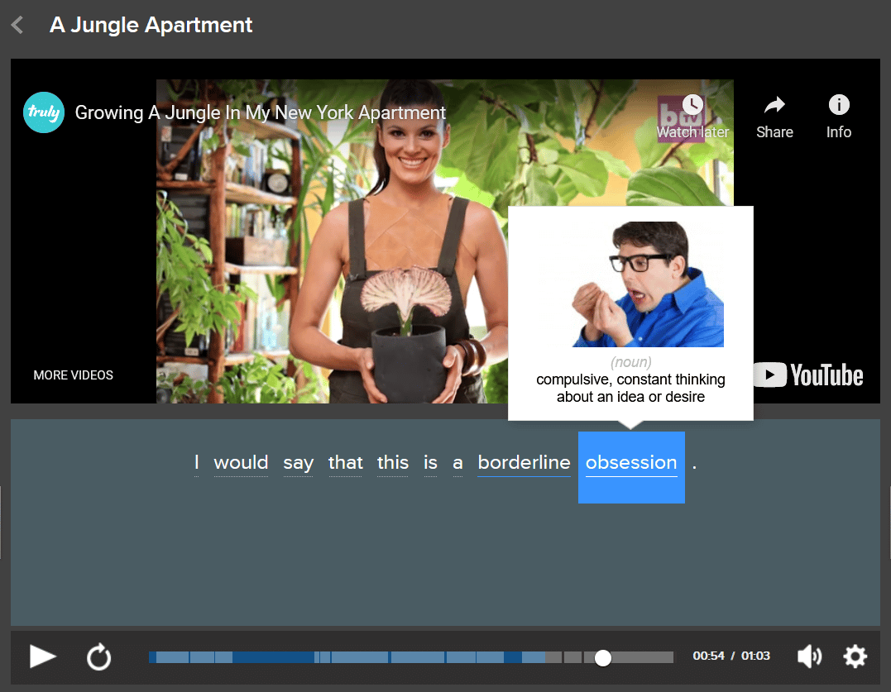Click the word 'would' in the subtitle
The height and width of the screenshot is (692, 891).
tap(241, 463)
